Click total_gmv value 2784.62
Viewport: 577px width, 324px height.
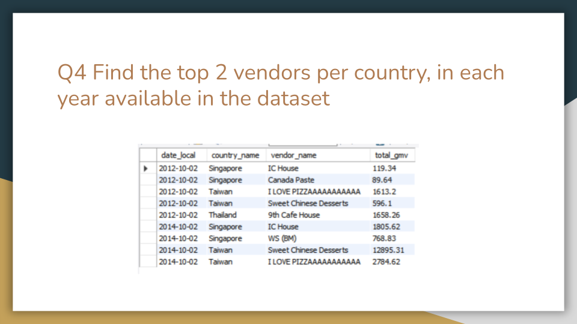386,262
